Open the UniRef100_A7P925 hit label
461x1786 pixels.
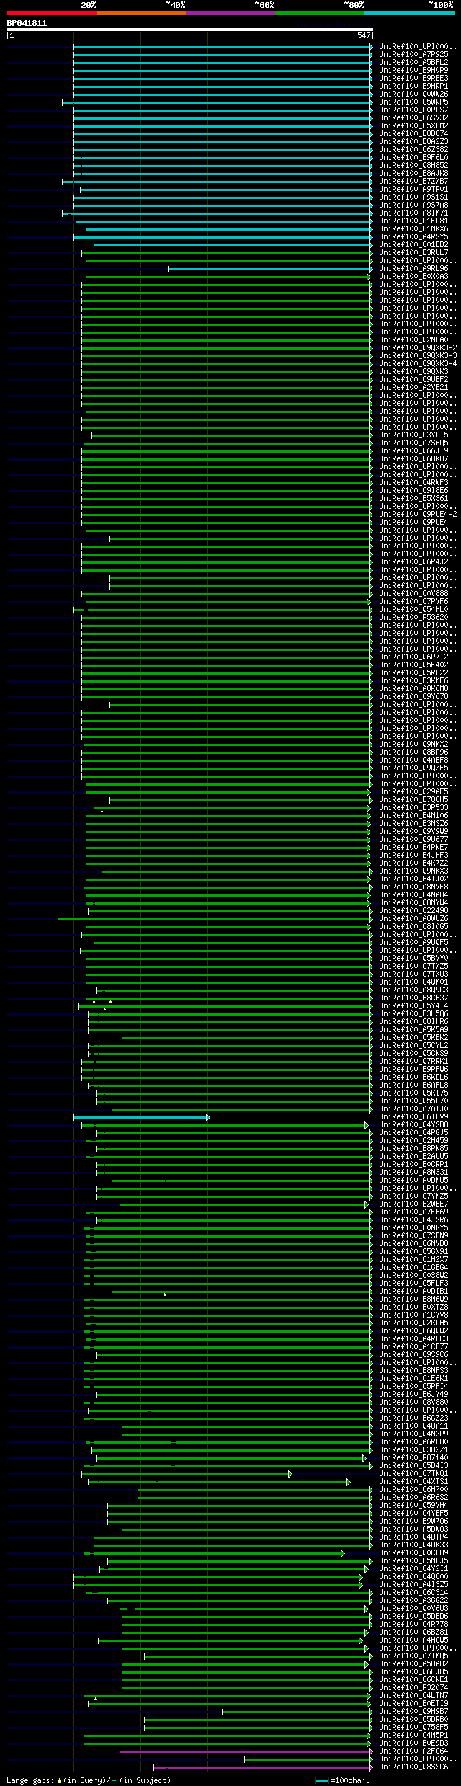click(x=413, y=54)
